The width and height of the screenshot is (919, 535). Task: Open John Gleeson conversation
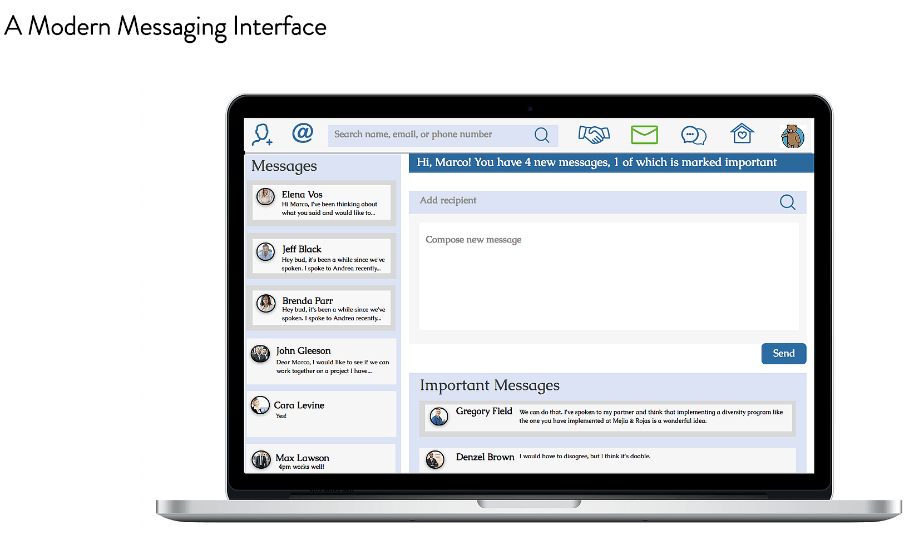[322, 361]
